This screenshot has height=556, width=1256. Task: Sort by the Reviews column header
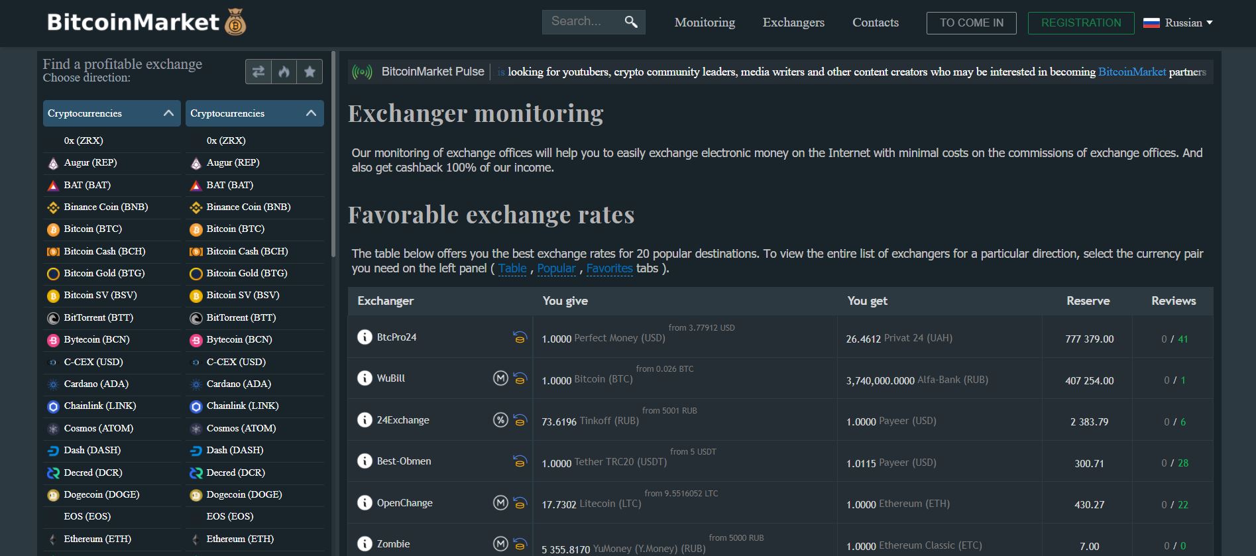1173,301
